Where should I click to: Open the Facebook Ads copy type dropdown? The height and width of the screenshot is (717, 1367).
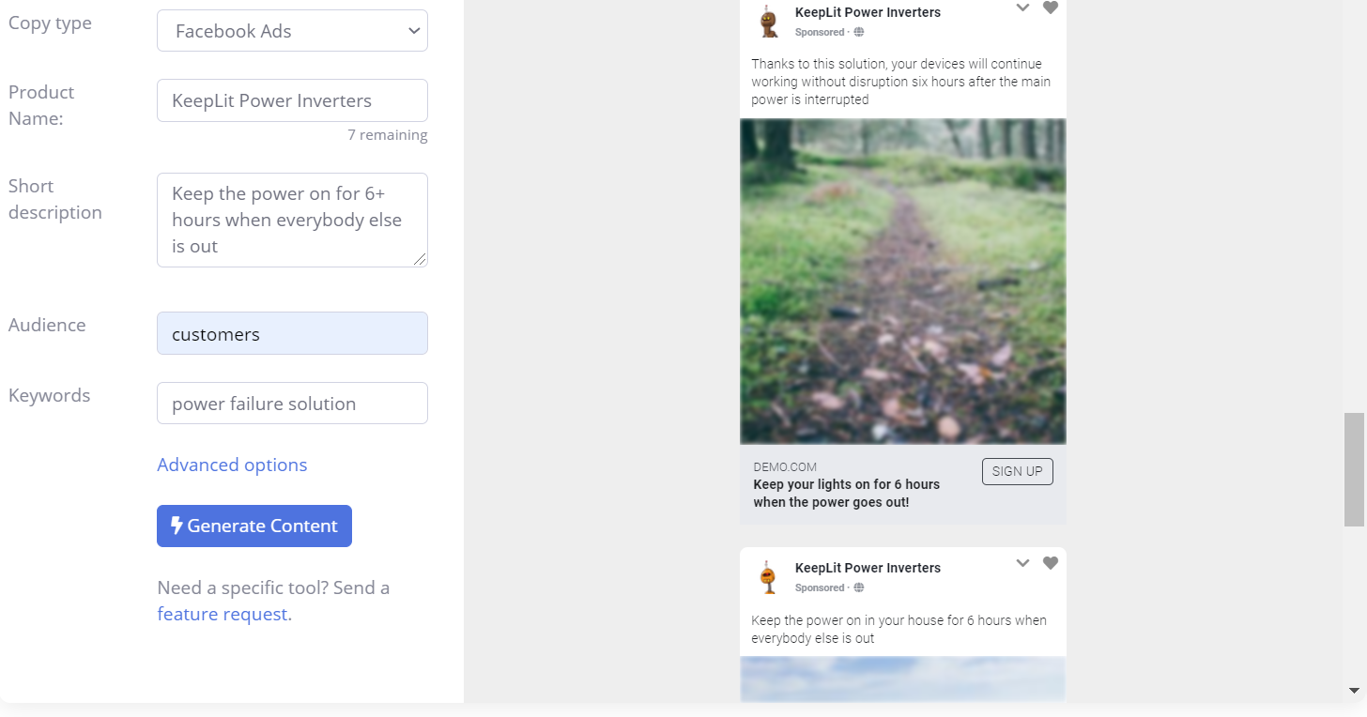[x=291, y=30]
